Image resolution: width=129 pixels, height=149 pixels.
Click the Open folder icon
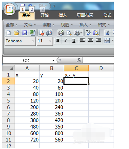coord(17,33)
